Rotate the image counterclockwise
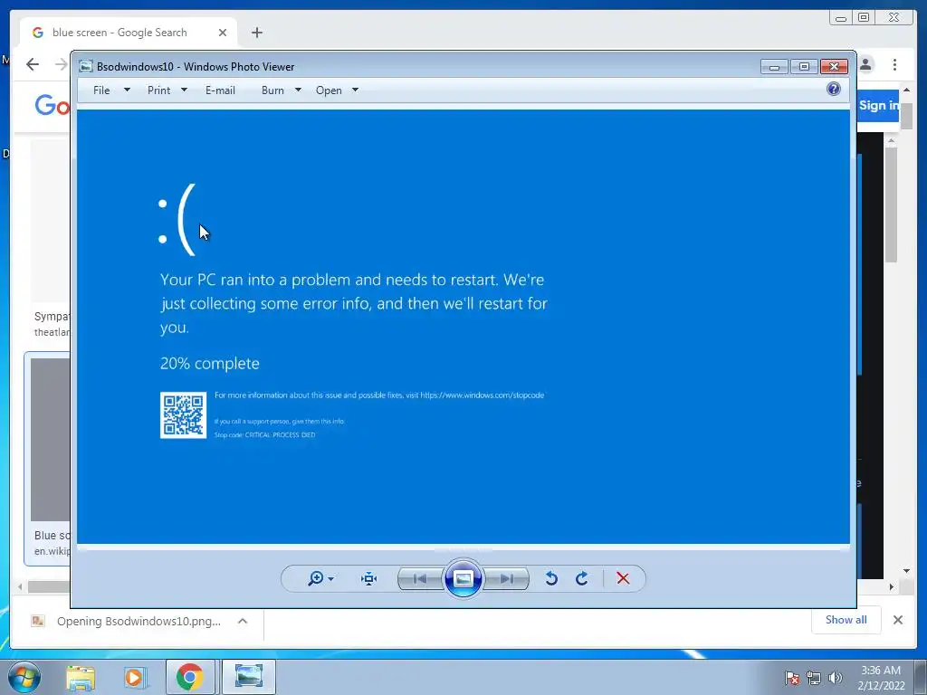This screenshot has height=695, width=927. [551, 578]
